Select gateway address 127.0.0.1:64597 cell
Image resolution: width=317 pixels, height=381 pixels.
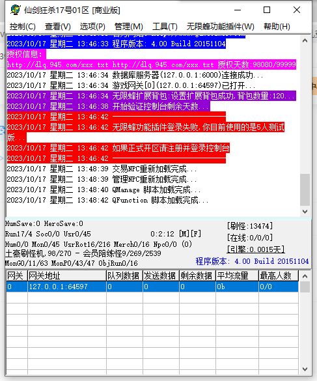tap(67, 287)
